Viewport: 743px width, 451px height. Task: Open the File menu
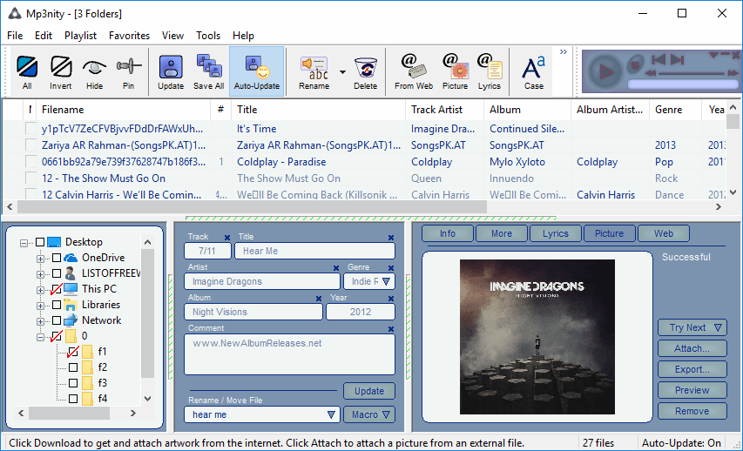click(15, 36)
